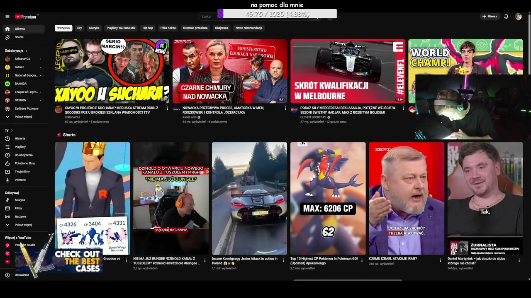Click the Utwórz create button
Image resolution: width=531 pixels, height=298 pixels.
click(490, 17)
